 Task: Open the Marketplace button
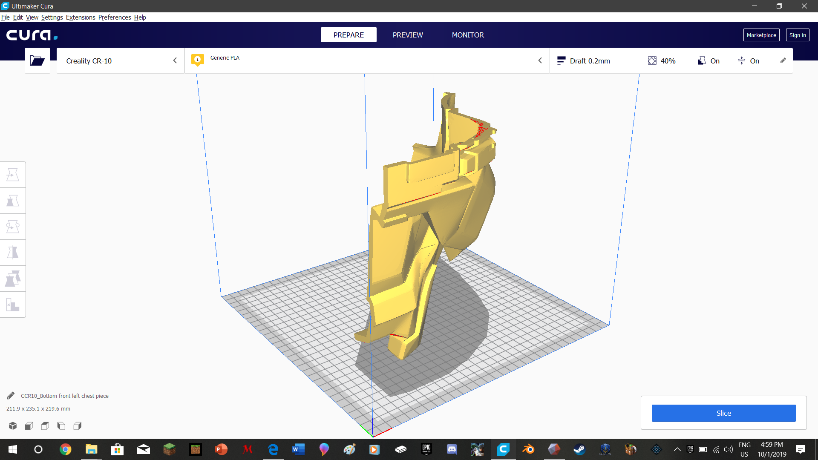761,35
